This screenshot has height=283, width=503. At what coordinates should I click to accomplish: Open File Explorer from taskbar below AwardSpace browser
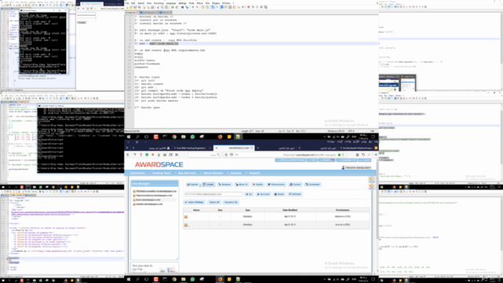pyautogui.click(x=183, y=279)
